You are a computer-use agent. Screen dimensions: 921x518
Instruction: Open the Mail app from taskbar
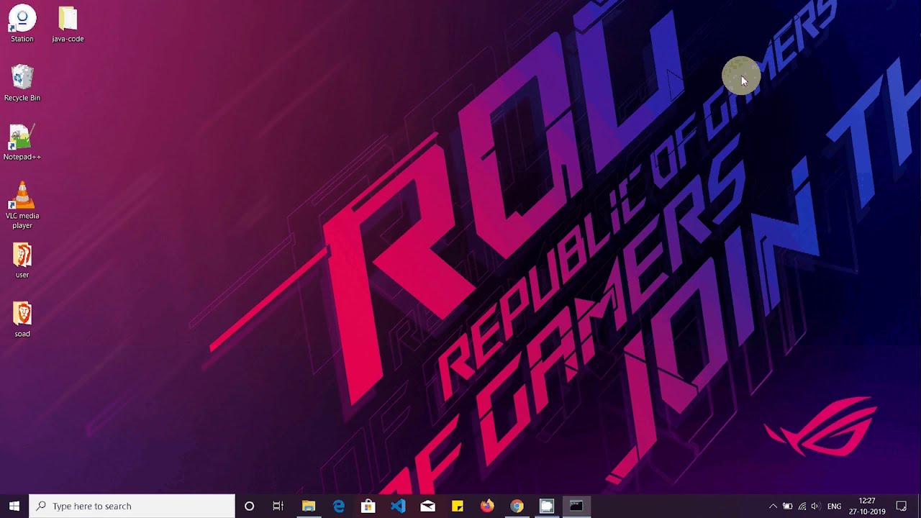click(427, 506)
